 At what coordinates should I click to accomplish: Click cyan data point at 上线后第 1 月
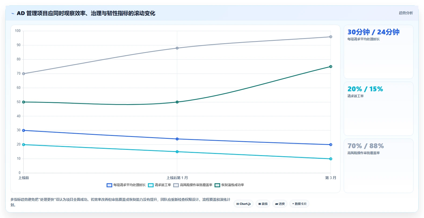[x=177, y=152]
